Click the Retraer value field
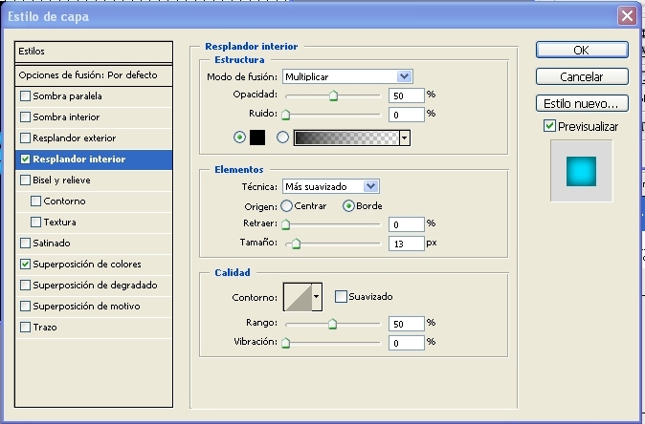 click(x=407, y=224)
